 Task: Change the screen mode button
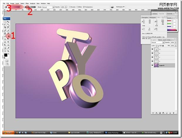(x=7, y=64)
